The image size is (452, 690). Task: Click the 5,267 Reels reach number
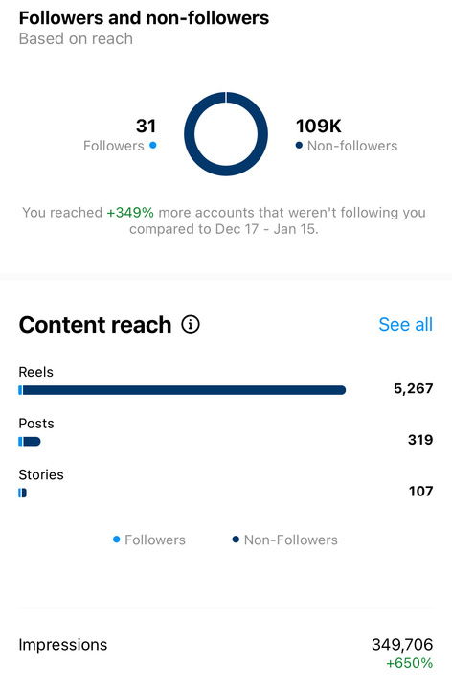pyautogui.click(x=414, y=388)
